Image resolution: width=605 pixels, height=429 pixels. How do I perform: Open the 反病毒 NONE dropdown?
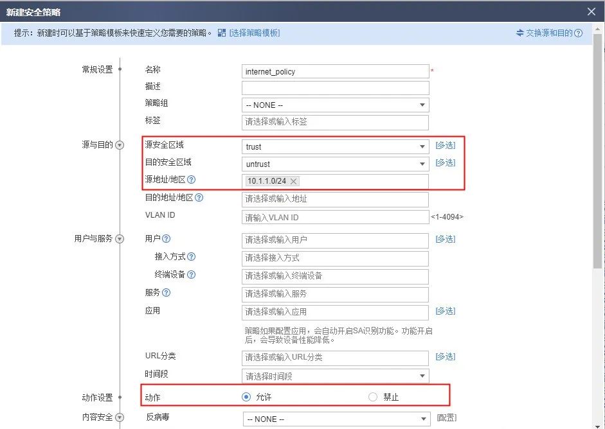click(336, 419)
